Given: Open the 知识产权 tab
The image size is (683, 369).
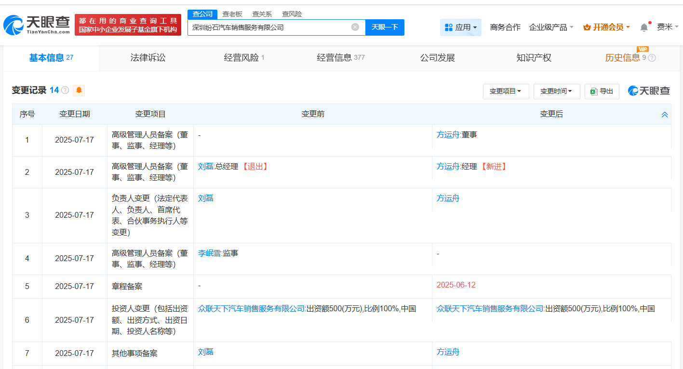Looking at the screenshot, I should [x=534, y=58].
